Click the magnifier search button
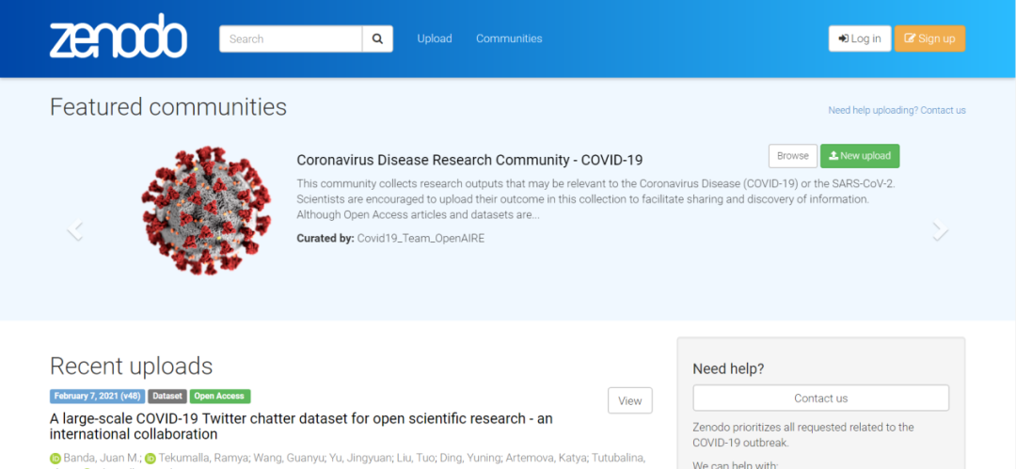Screen dimensions: 1016x469 point(378,39)
